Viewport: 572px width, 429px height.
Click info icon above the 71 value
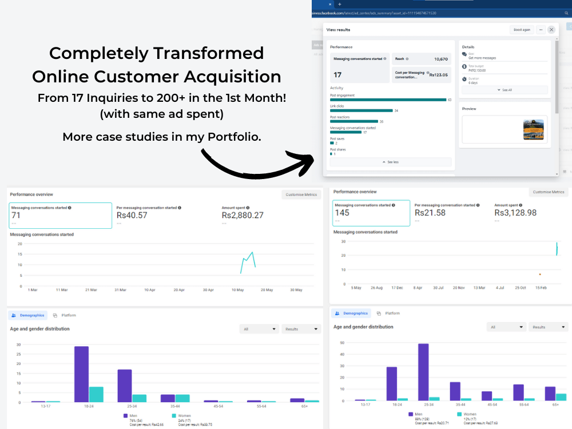[70, 208]
